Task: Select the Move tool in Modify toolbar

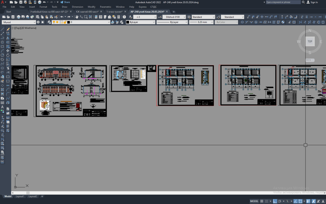Action: pyautogui.click(x=8, y=51)
